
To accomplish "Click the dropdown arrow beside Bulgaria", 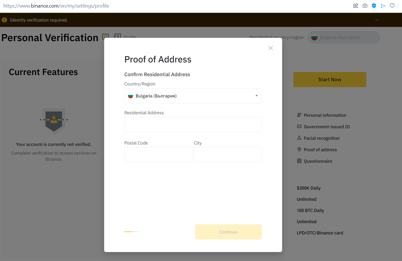I will (257, 96).
